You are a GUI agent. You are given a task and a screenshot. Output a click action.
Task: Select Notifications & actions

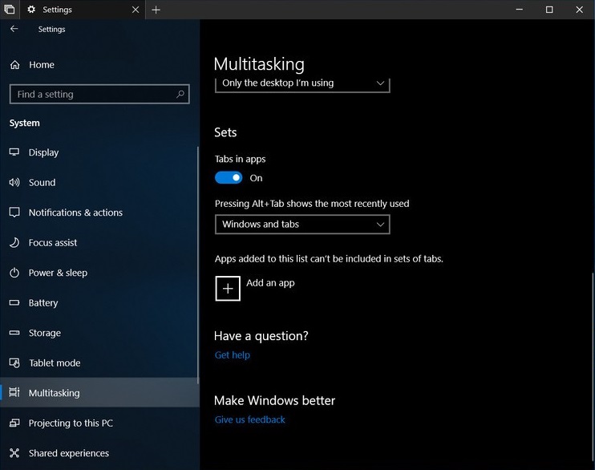pyautogui.click(x=99, y=213)
